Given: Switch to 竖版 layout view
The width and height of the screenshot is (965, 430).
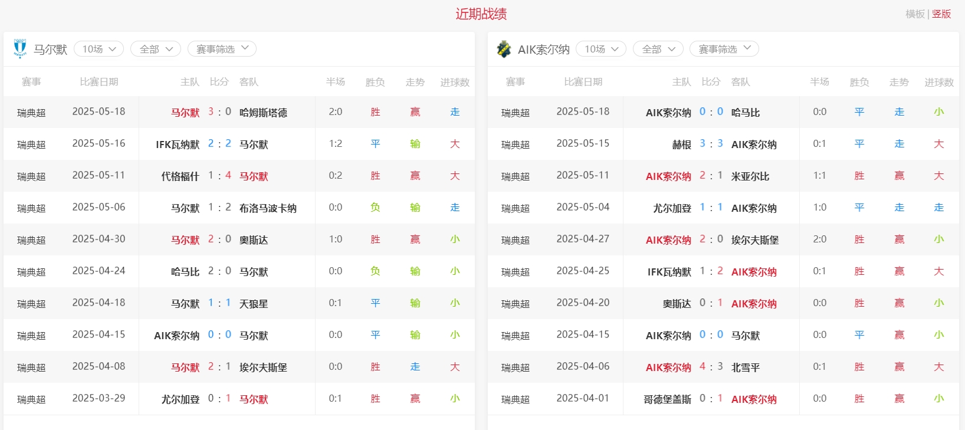Looking at the screenshot, I should pos(941,14).
